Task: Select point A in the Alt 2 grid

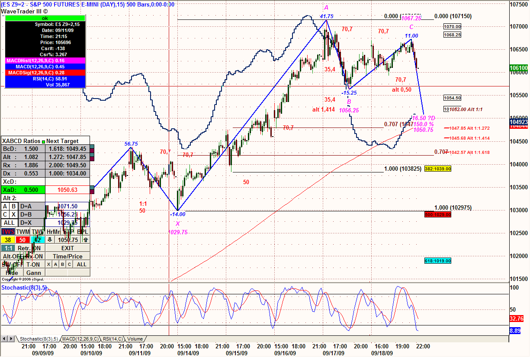Action: (5, 206)
